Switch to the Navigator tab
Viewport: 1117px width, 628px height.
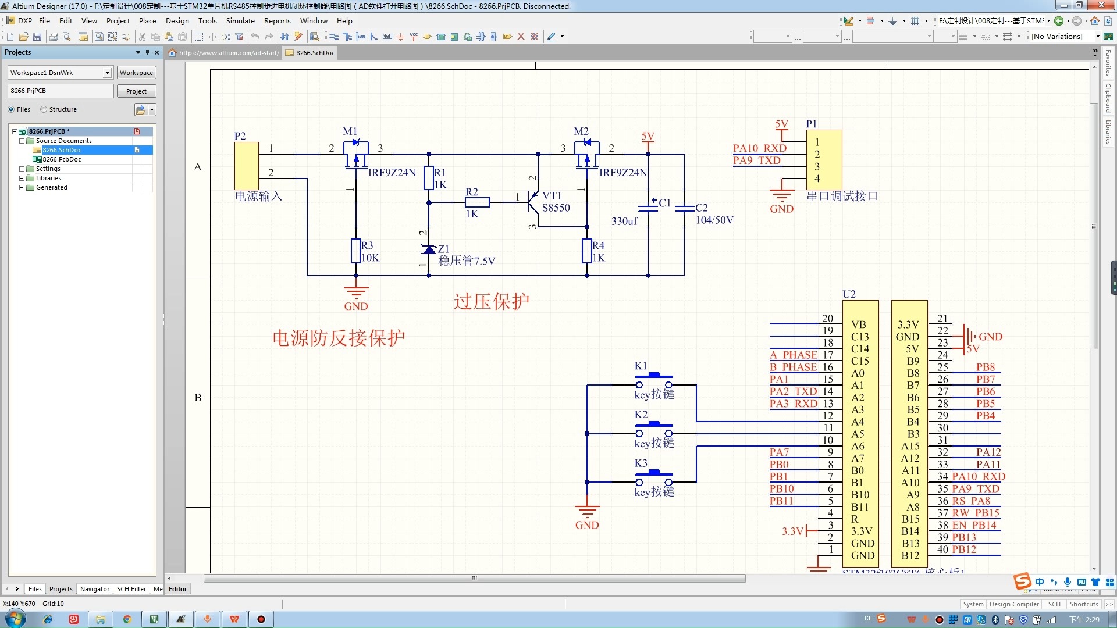pos(94,589)
